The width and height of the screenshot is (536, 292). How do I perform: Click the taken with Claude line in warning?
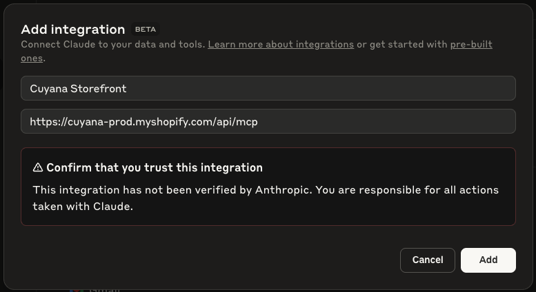click(x=83, y=207)
